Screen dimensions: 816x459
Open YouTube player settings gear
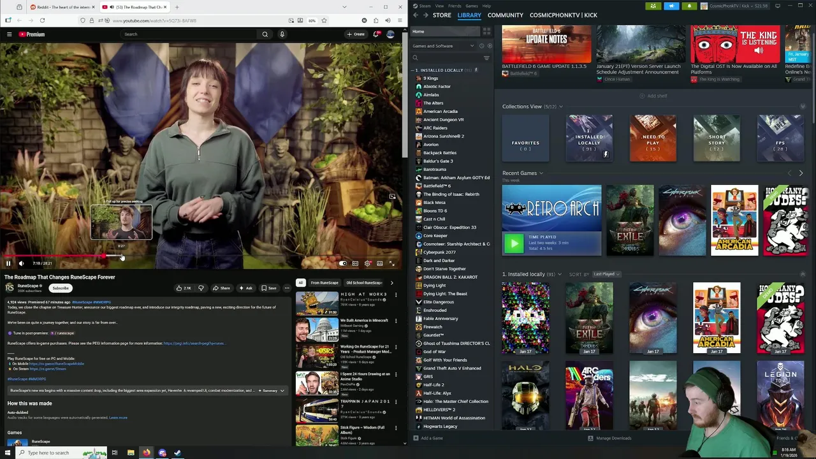367,263
